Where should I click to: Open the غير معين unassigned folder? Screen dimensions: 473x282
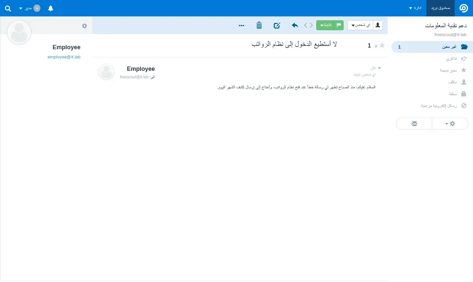(432, 47)
